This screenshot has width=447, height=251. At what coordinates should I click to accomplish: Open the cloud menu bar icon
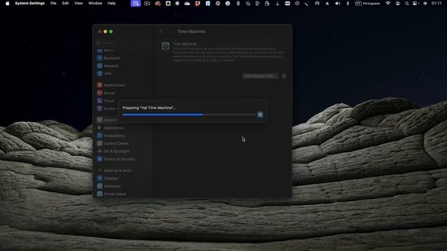(187, 3)
